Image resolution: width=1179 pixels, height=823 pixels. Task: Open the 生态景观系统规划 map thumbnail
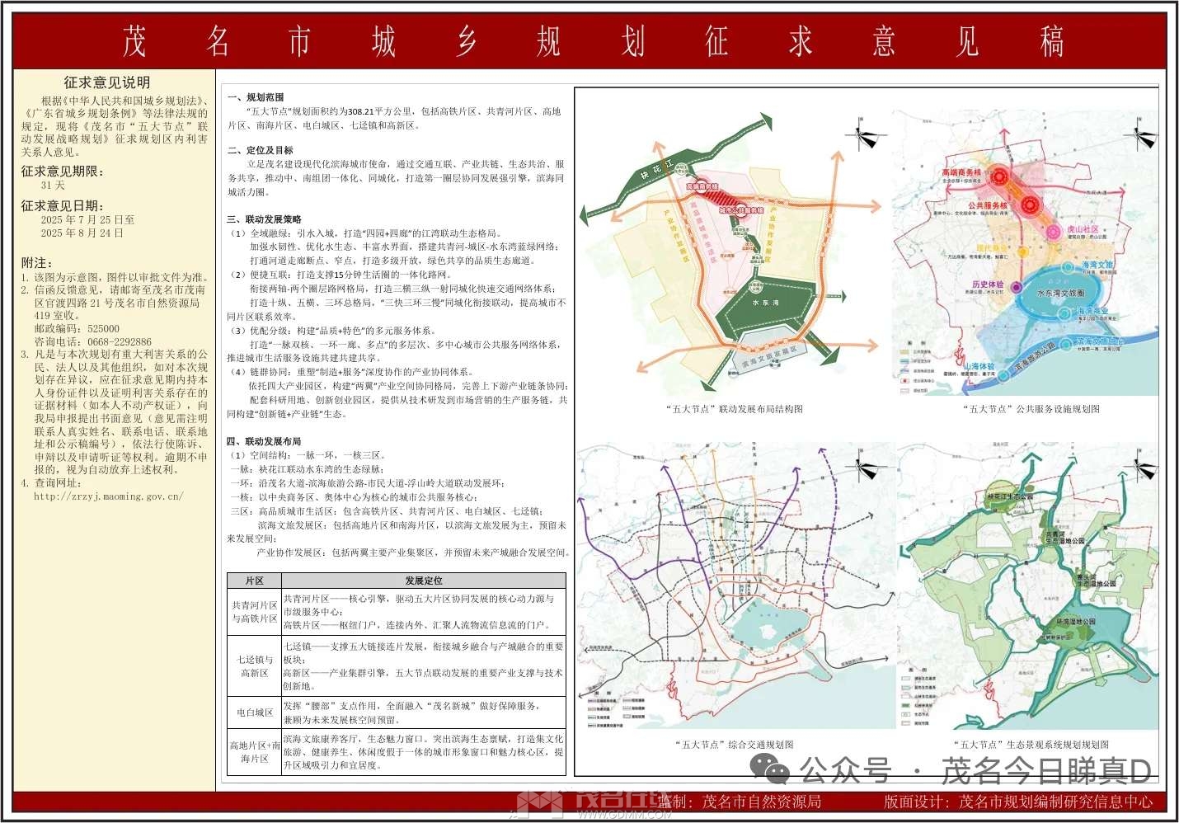pos(1028,586)
